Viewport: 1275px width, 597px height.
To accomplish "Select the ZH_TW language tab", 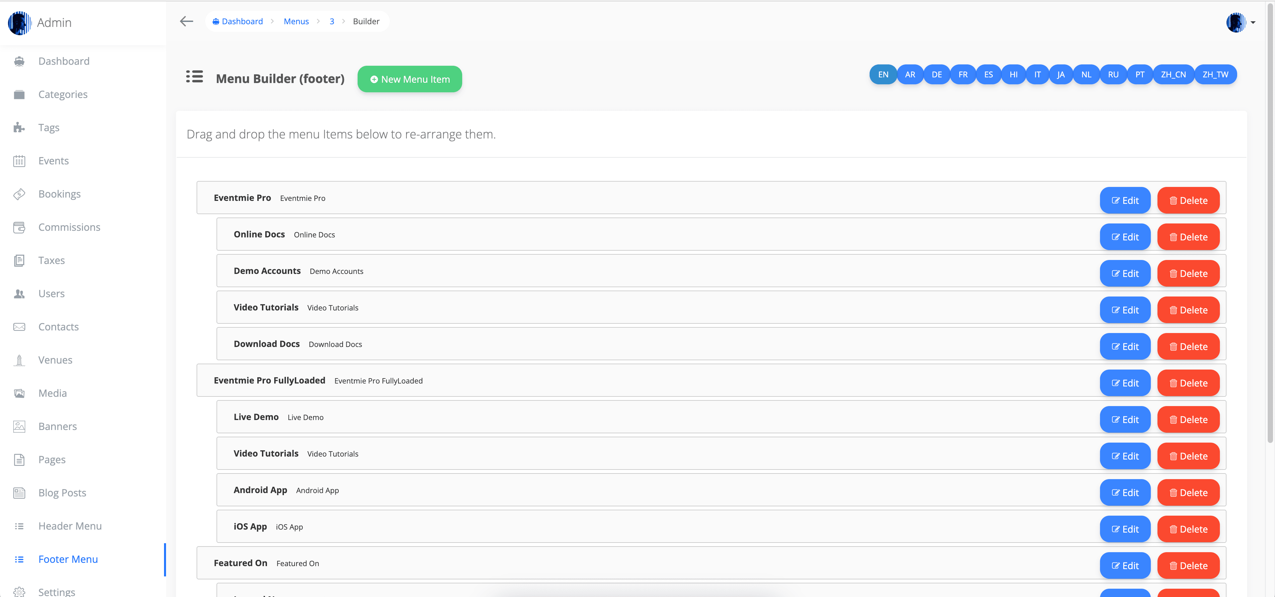I will click(1215, 75).
